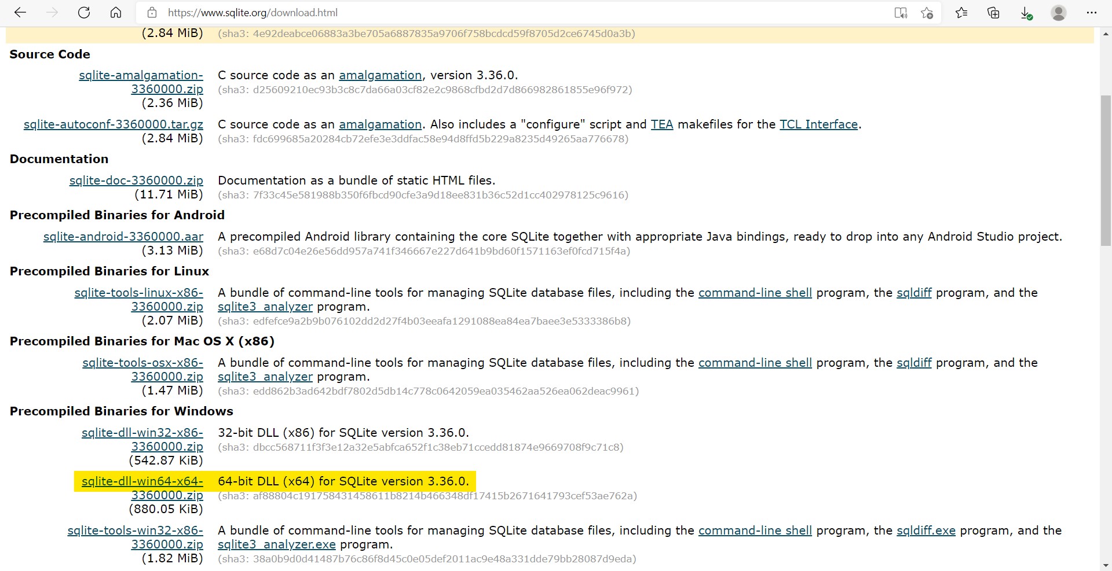The height and width of the screenshot is (571, 1112).
Task: Download sqlite-tools-osx-x86 zip
Action: [142, 370]
